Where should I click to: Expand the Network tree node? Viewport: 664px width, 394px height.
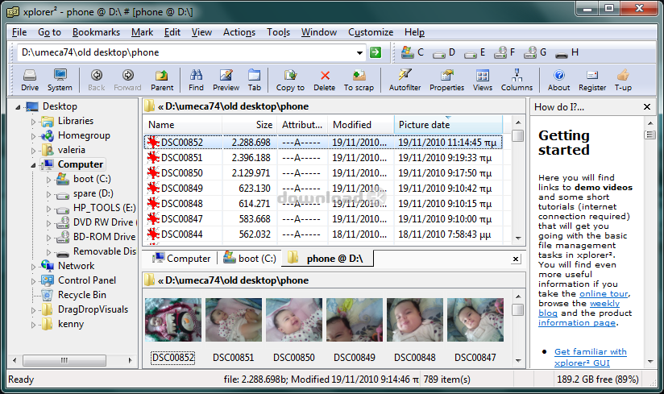34,266
